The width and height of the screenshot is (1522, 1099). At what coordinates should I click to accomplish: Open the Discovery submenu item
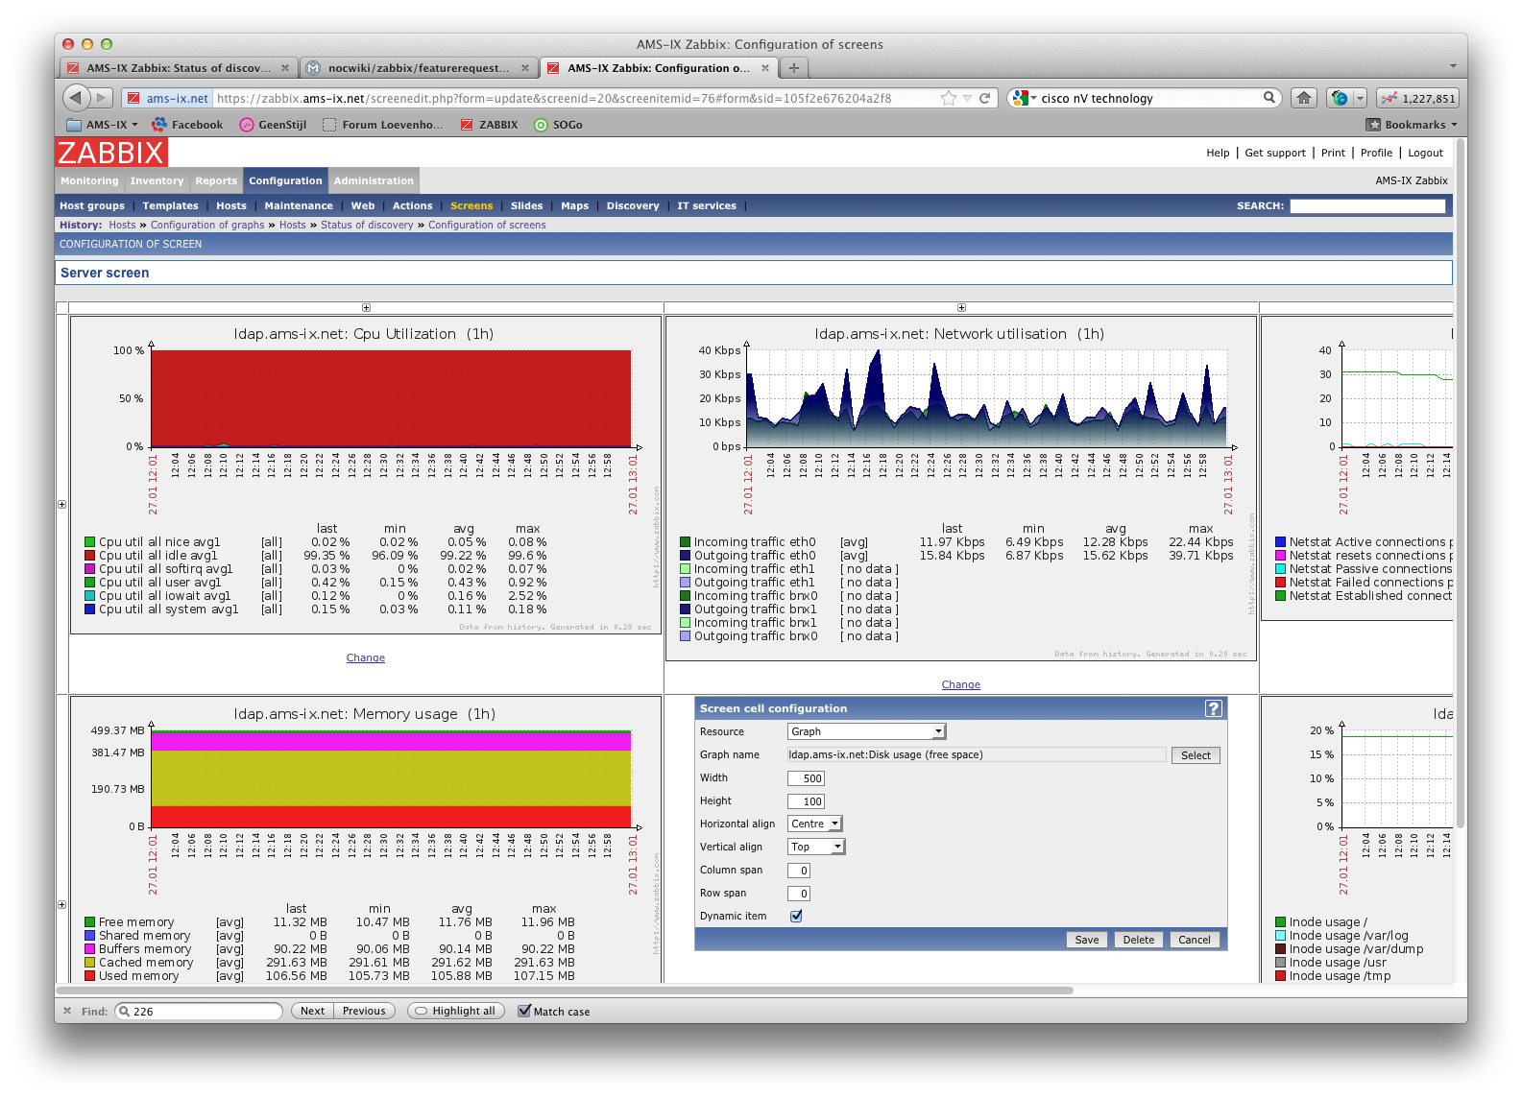coord(632,205)
